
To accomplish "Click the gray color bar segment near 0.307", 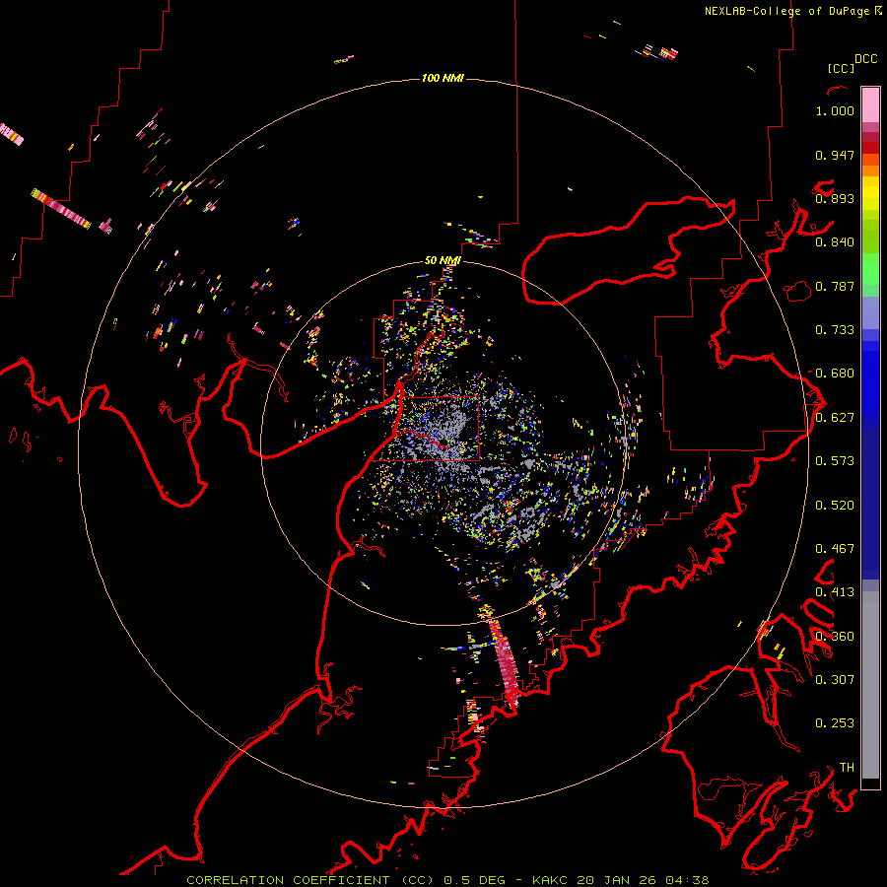I will click(870, 685).
